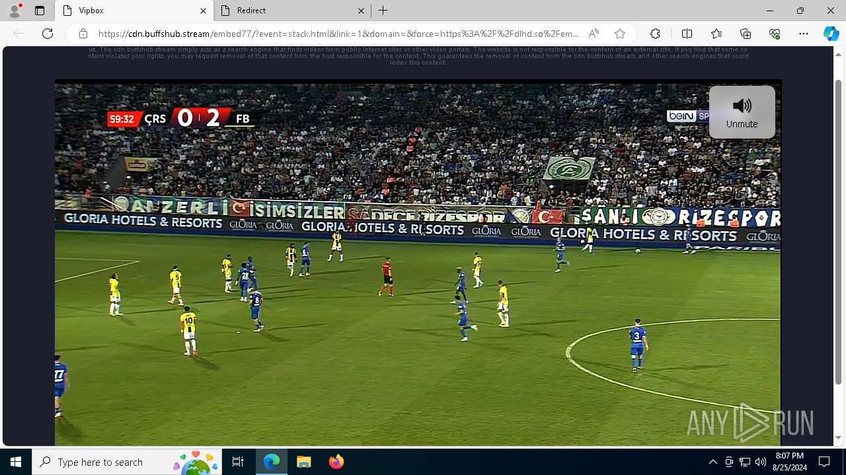Open Microsoft Edge from taskbar
846x475 pixels.
coord(272,462)
